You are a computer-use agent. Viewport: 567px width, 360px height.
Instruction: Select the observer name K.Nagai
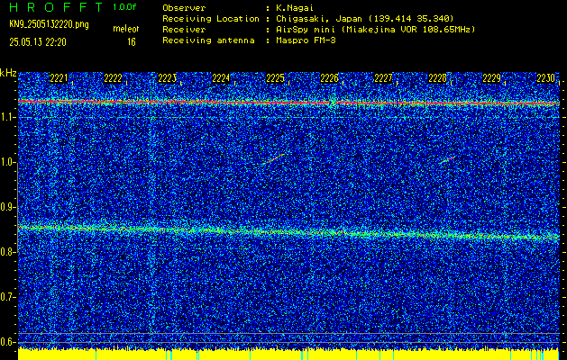click(x=294, y=8)
